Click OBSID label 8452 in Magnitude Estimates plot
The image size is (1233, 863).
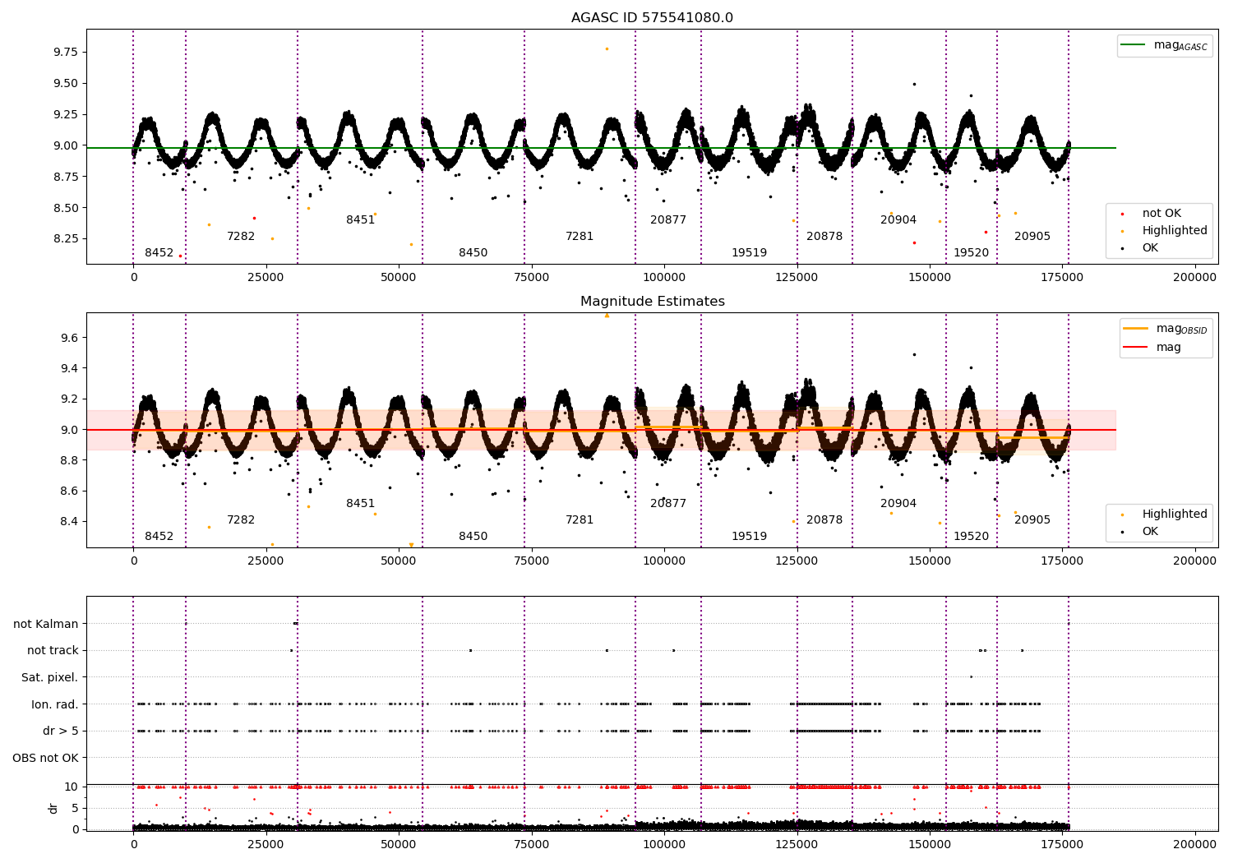click(x=159, y=537)
